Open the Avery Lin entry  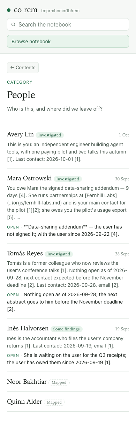(x=68, y=146)
